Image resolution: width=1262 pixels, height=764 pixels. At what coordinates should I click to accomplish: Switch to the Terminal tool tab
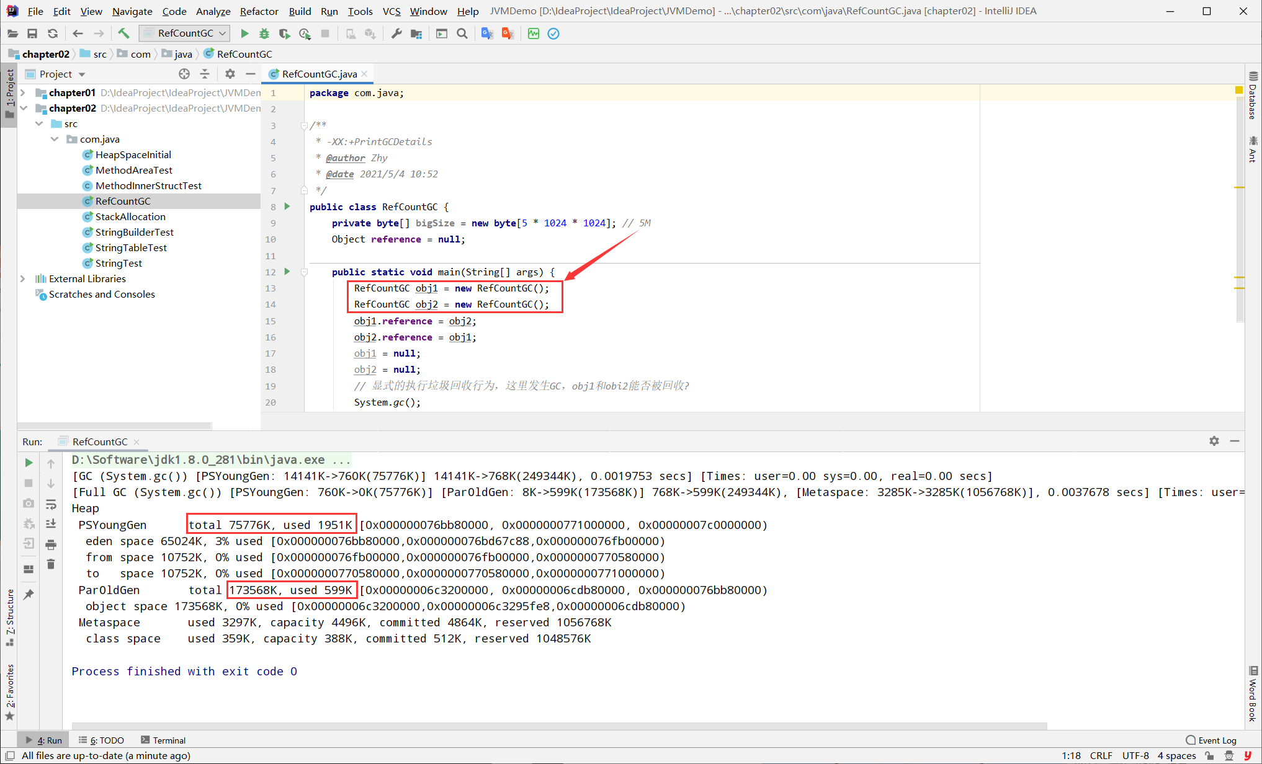[163, 740]
